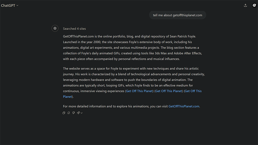Copy the response with the copy icon

point(64,113)
